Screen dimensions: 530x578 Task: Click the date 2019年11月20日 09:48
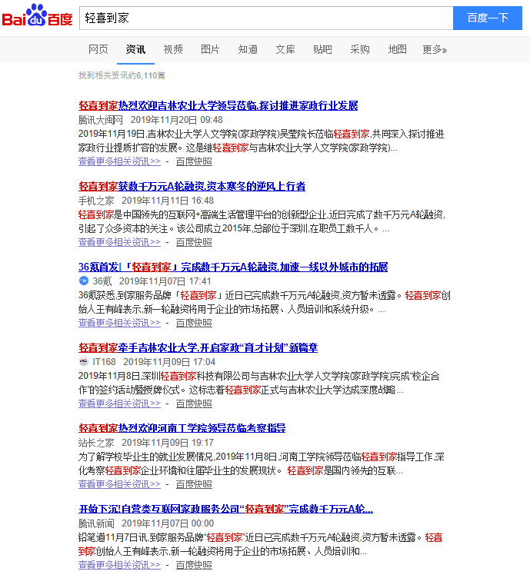coord(177,120)
